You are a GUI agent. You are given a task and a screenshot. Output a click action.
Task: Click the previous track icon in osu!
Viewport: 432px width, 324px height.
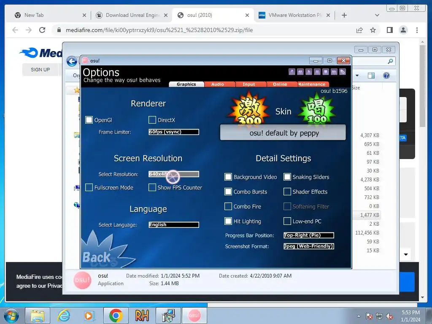pos(300,72)
